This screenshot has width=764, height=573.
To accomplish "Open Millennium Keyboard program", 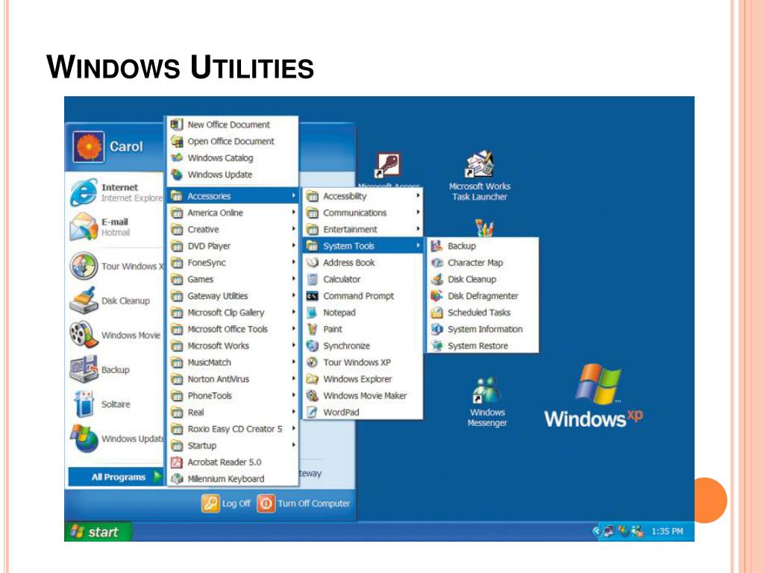I will click(x=233, y=478).
